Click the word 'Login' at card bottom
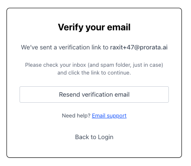This screenshot has width=191, height=166. [x=105, y=137]
